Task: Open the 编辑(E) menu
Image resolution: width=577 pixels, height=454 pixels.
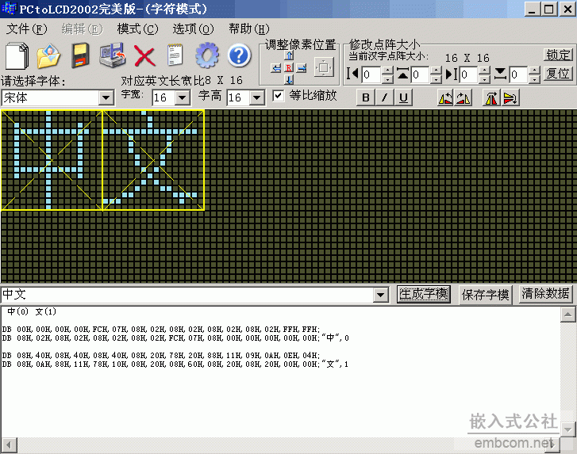Action: click(x=82, y=29)
